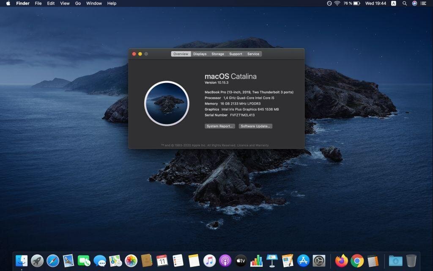
Task: Switch to the Storage tab
Action: pos(218,54)
